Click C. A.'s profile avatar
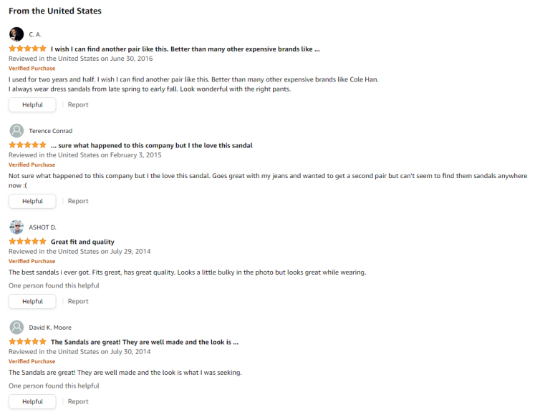The image size is (550, 417). point(16,34)
